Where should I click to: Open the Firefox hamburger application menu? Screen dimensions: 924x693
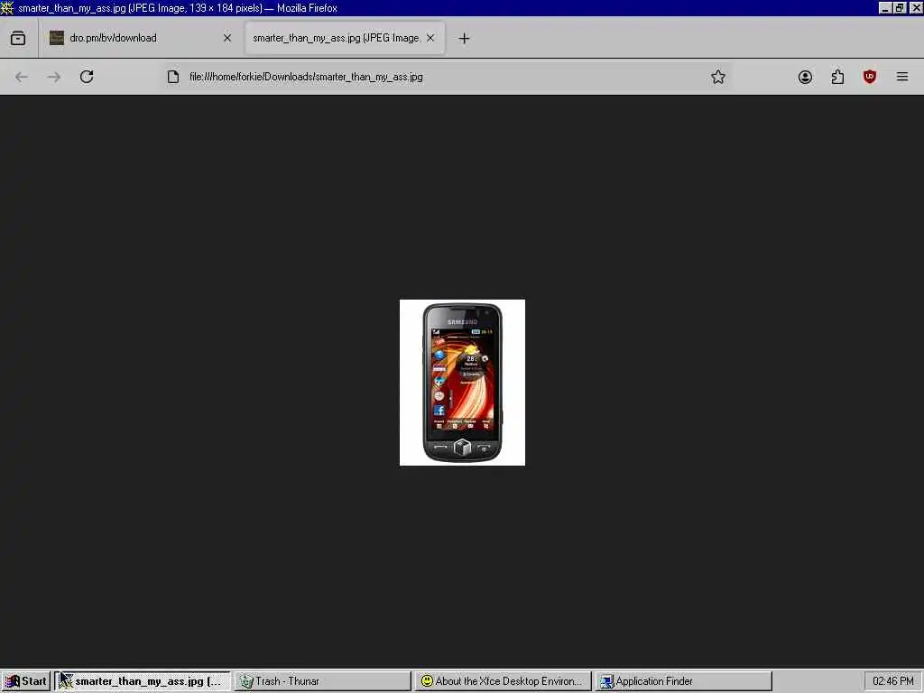point(902,78)
